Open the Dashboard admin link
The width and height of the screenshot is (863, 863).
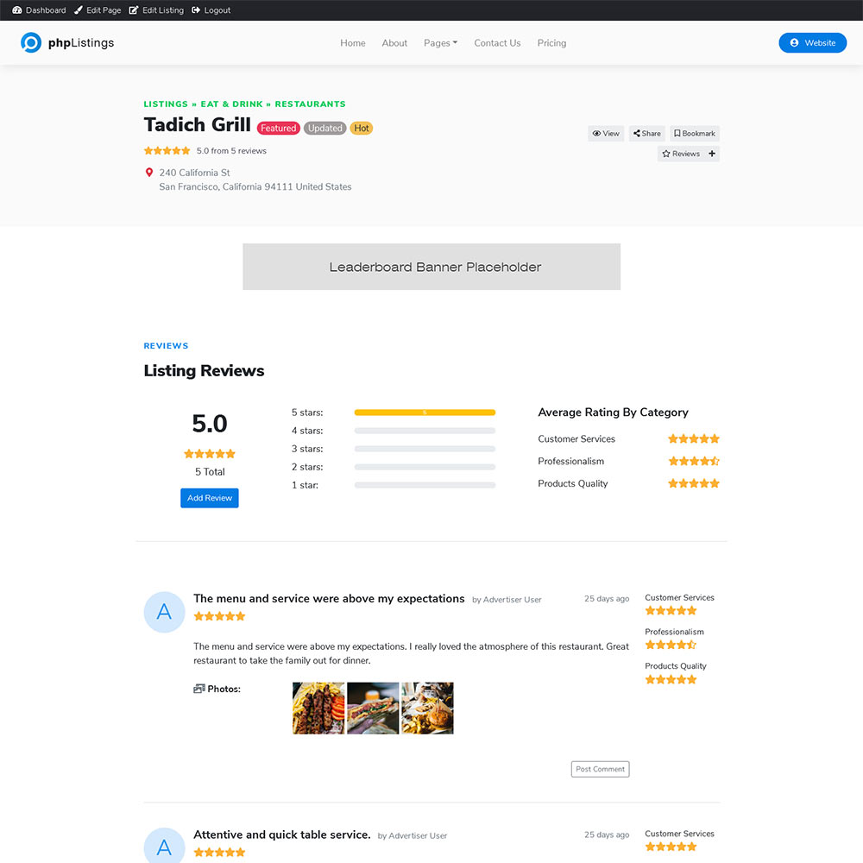(39, 9)
